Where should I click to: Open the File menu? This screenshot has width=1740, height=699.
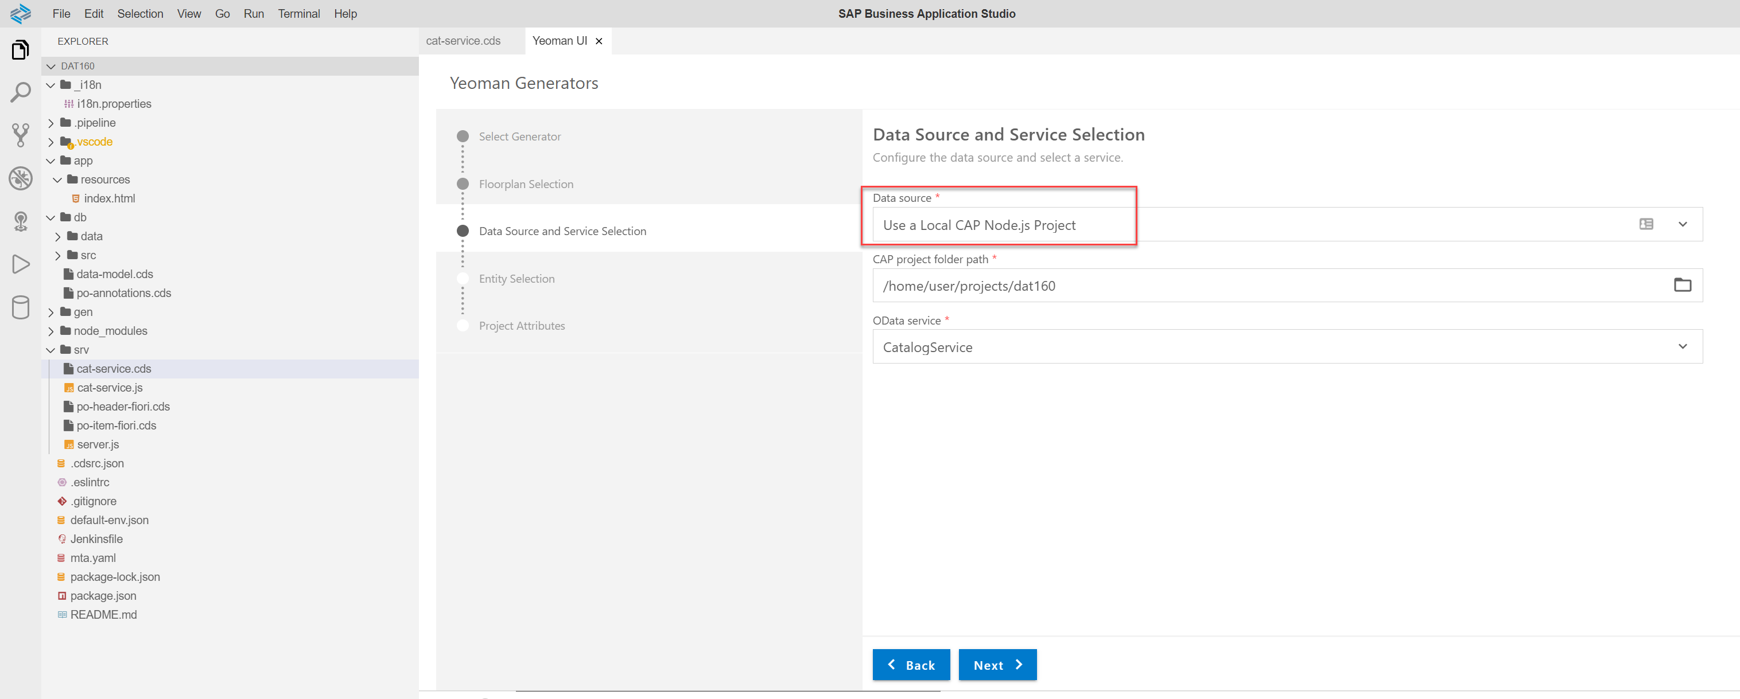[61, 14]
